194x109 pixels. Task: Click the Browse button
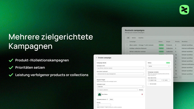141,90
